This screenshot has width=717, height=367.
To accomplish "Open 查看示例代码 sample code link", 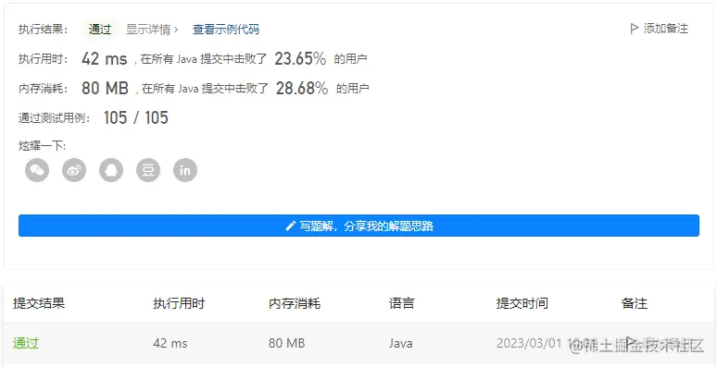I will tap(226, 30).
